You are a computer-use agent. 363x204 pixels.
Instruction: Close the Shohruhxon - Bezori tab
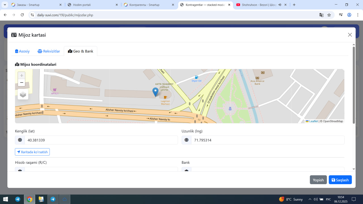(286, 5)
